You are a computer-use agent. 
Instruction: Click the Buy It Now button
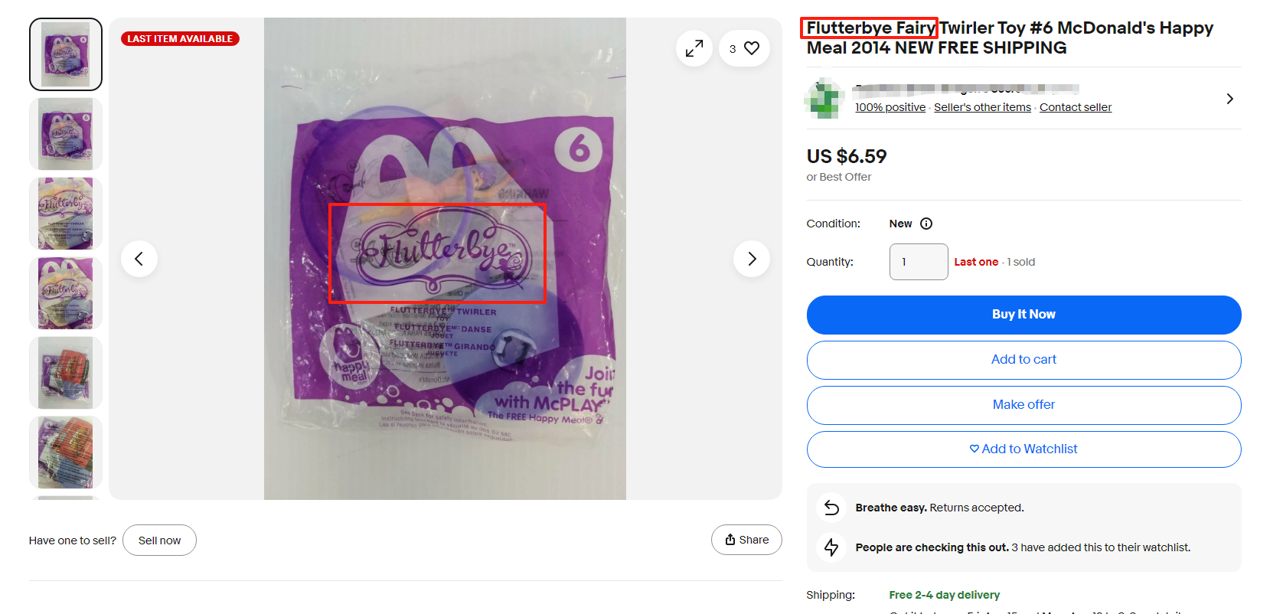pos(1023,315)
